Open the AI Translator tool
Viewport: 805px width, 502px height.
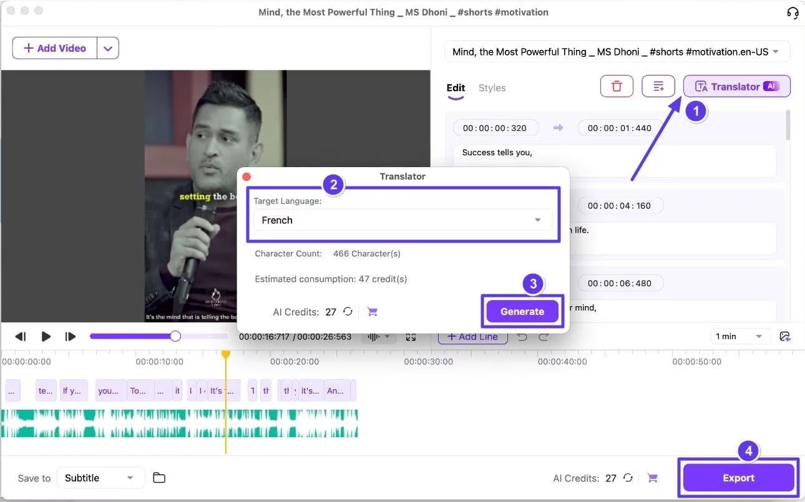(x=737, y=86)
